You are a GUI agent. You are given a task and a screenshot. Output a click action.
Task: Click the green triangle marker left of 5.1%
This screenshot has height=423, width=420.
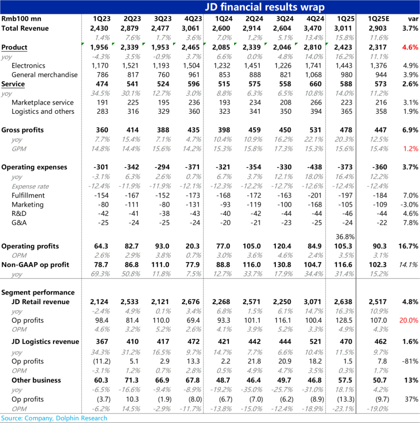click(x=266, y=44)
